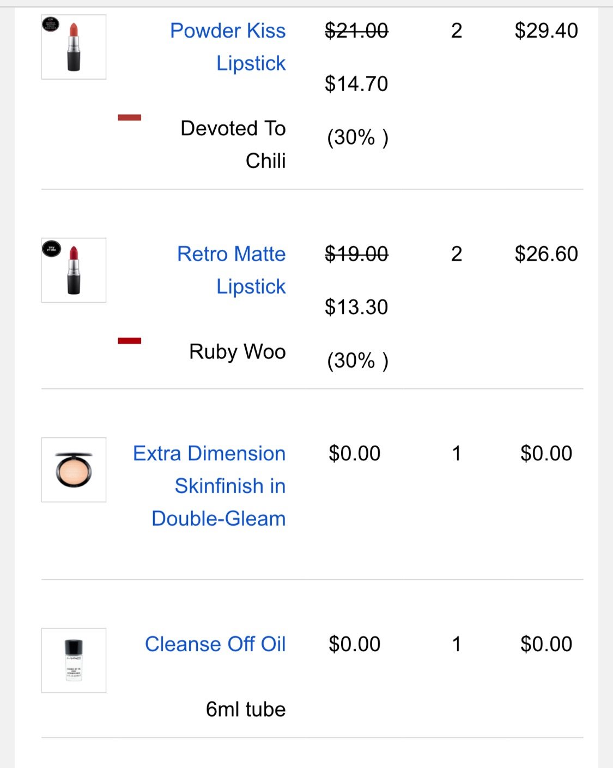Click the Retro Matte Lipstick product thumbnail

point(74,270)
